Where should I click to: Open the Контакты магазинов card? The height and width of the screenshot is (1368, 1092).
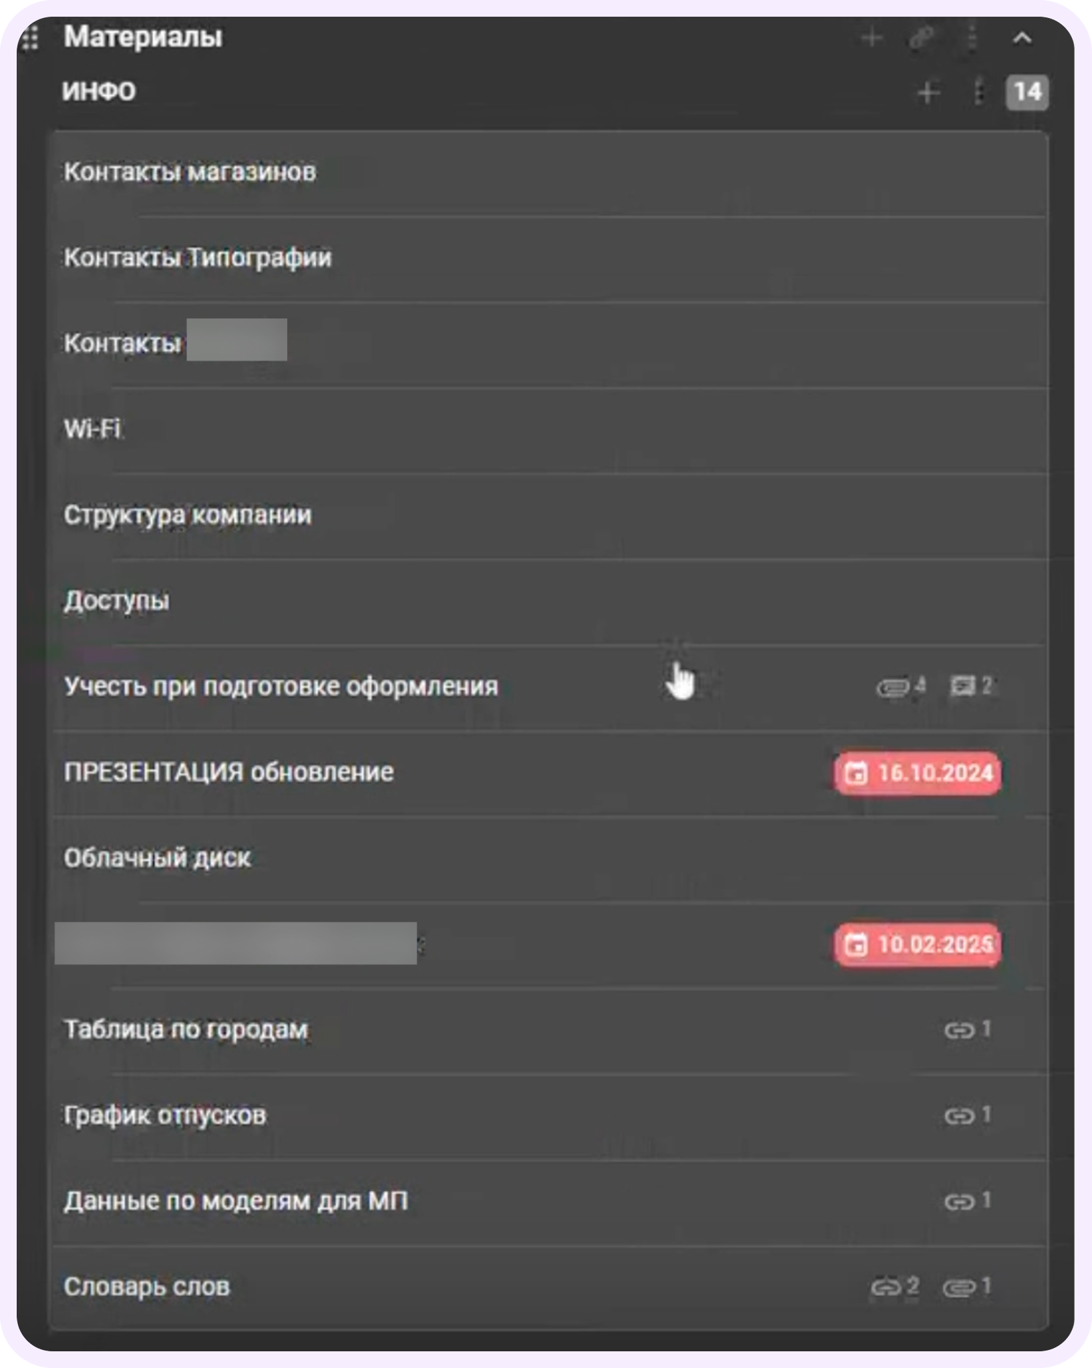[x=549, y=173]
